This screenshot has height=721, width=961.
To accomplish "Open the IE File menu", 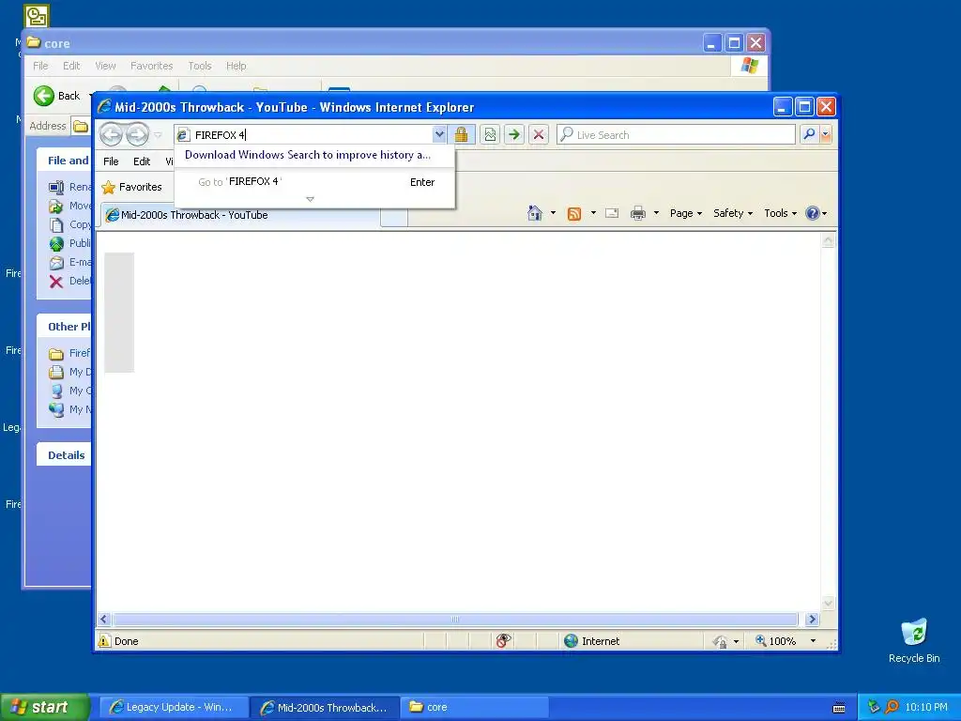I will pyautogui.click(x=111, y=161).
